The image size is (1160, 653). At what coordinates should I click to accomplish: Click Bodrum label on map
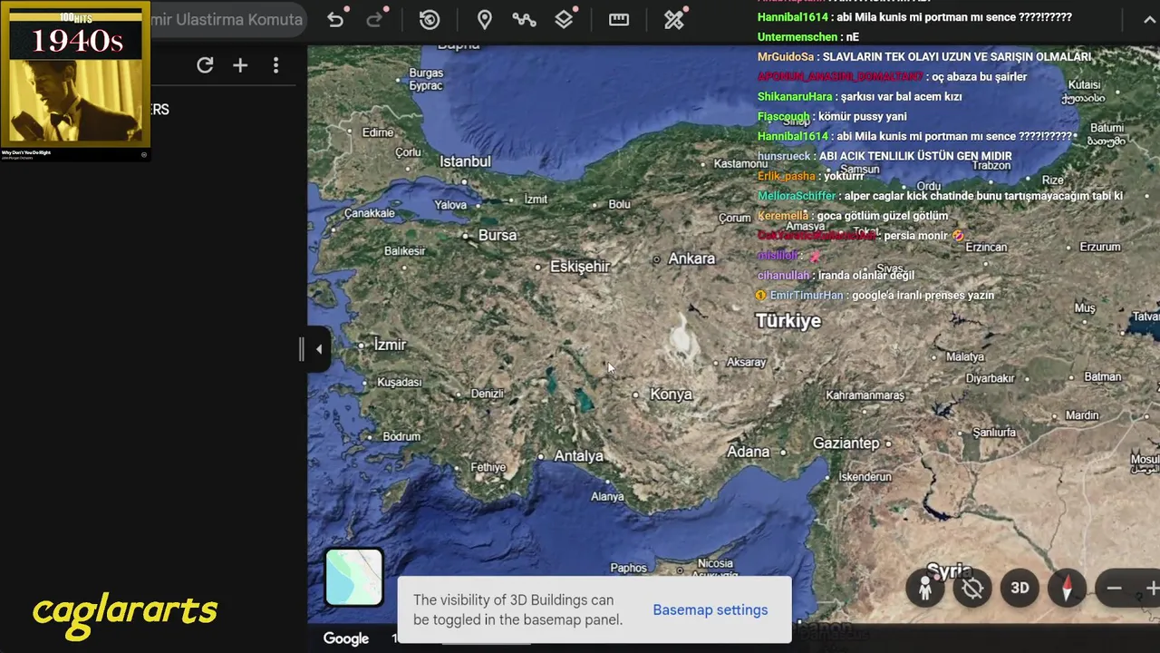(x=401, y=436)
